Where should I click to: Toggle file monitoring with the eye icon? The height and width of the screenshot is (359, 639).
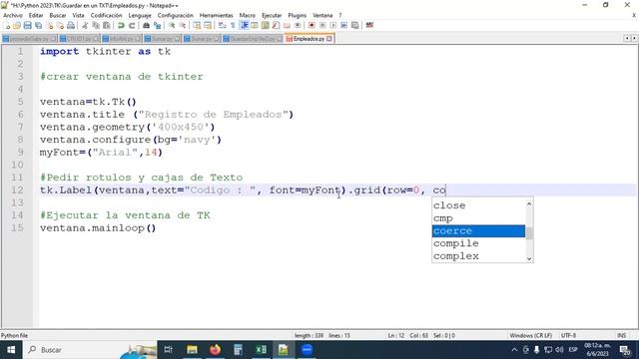tap(298, 25)
